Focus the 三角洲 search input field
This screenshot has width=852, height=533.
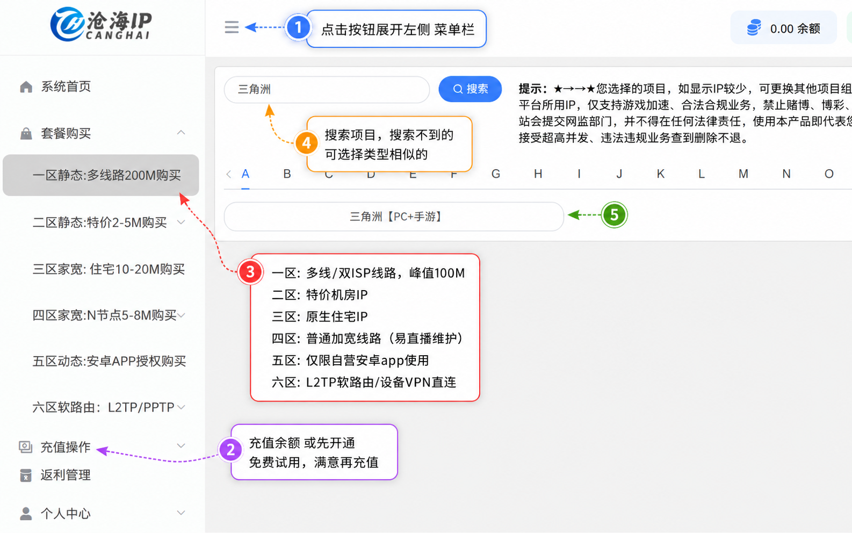click(x=327, y=89)
